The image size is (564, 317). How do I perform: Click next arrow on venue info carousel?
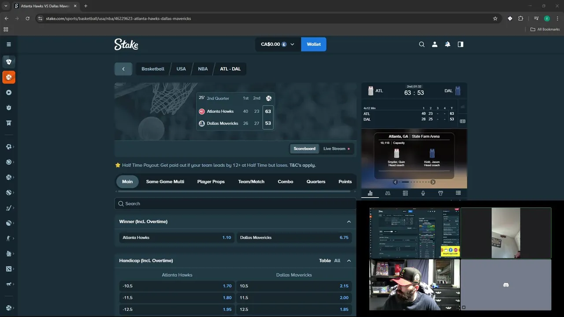(x=433, y=182)
